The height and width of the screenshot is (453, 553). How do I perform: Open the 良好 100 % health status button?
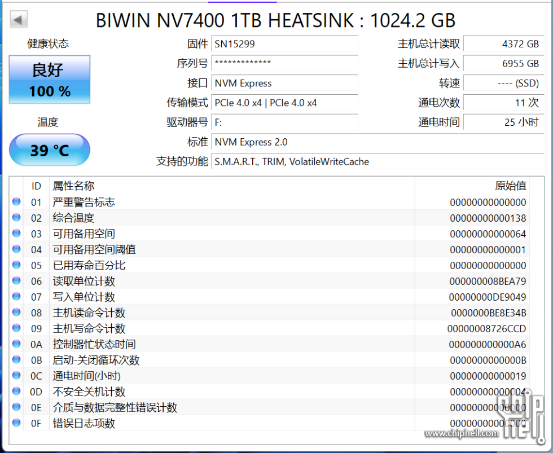point(50,80)
